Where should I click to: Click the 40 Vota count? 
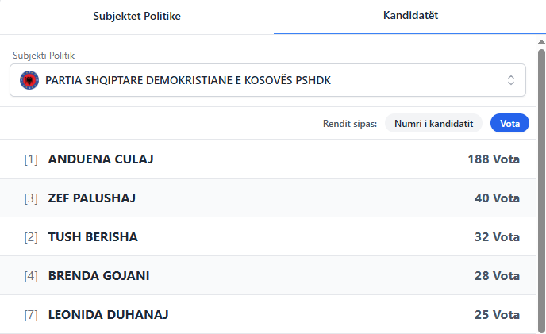tap(497, 198)
